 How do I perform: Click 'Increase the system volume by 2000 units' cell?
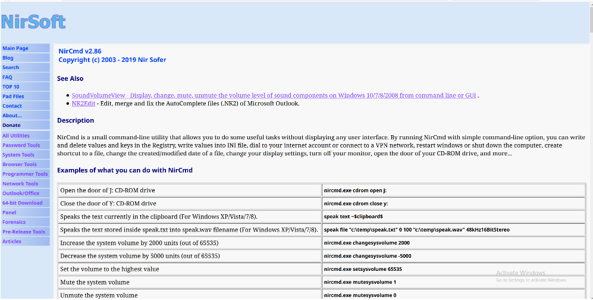[190, 243]
